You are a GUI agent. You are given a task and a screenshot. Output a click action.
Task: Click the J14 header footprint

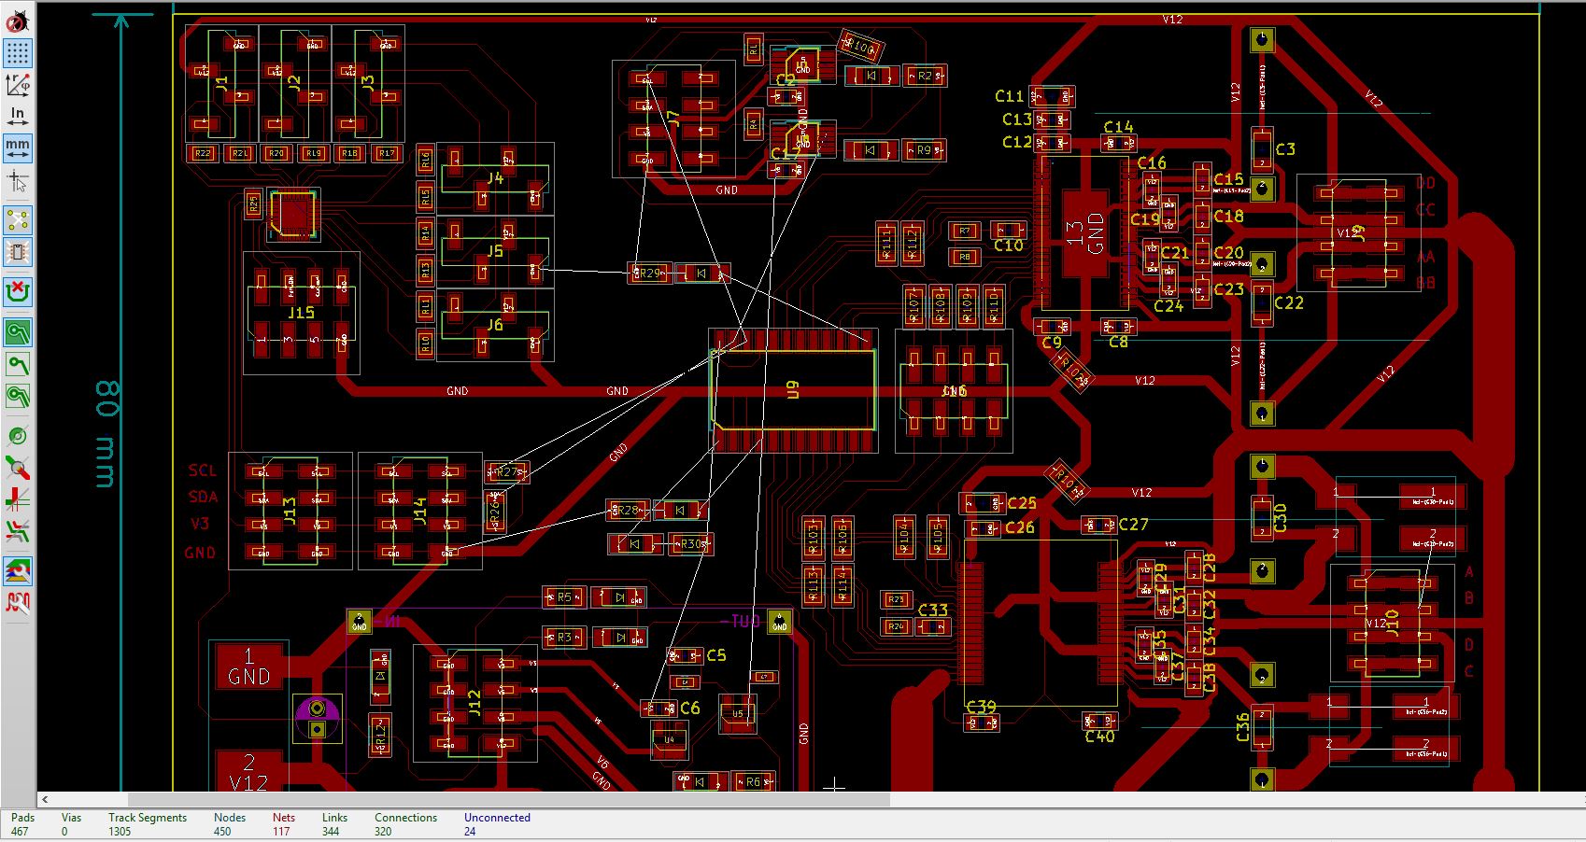(x=419, y=512)
